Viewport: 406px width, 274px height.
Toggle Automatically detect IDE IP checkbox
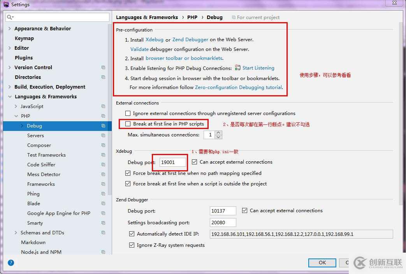(x=132, y=234)
